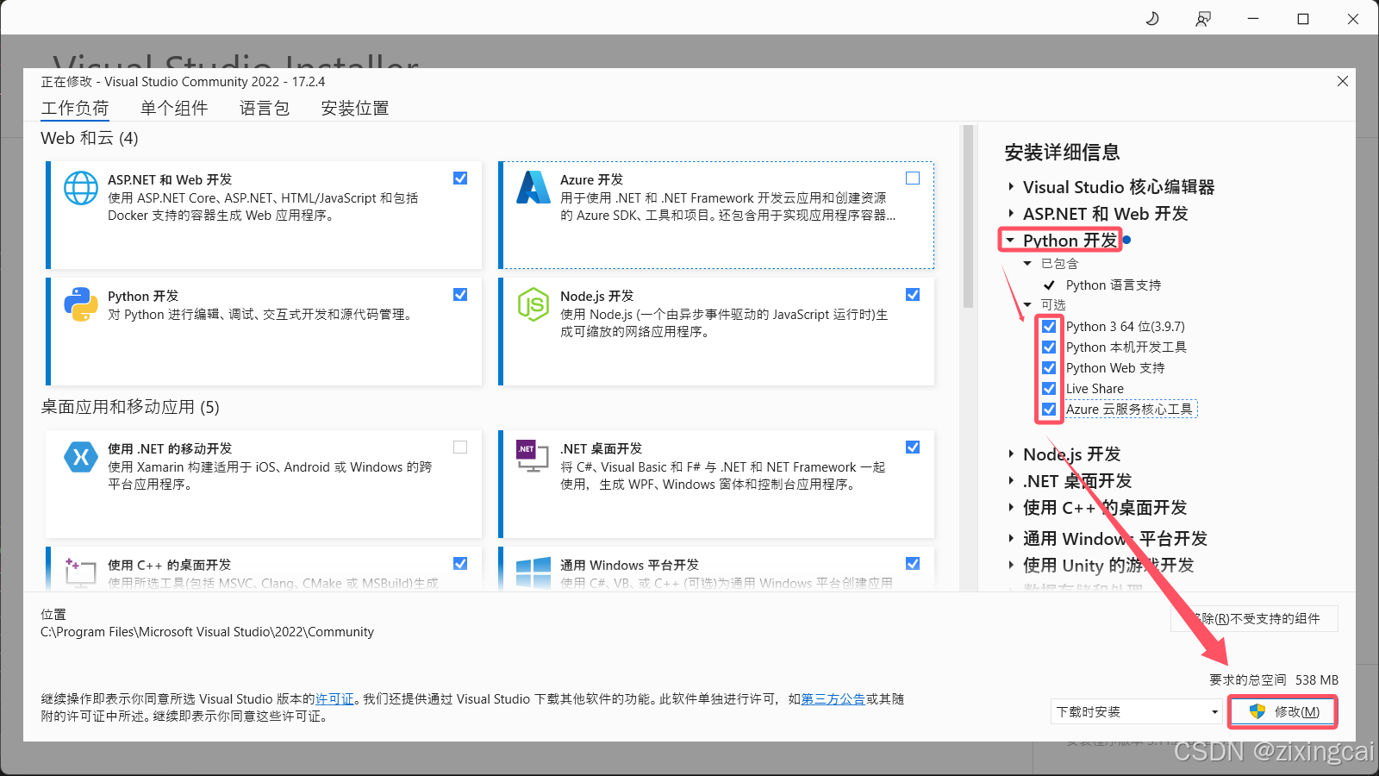Expand Node.js 开发 details

point(1011,454)
